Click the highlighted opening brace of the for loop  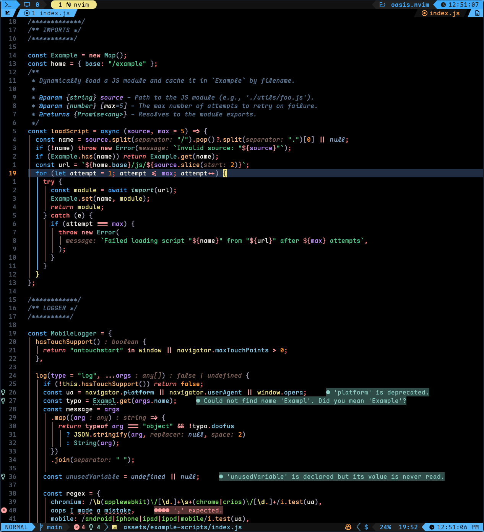[x=225, y=173]
